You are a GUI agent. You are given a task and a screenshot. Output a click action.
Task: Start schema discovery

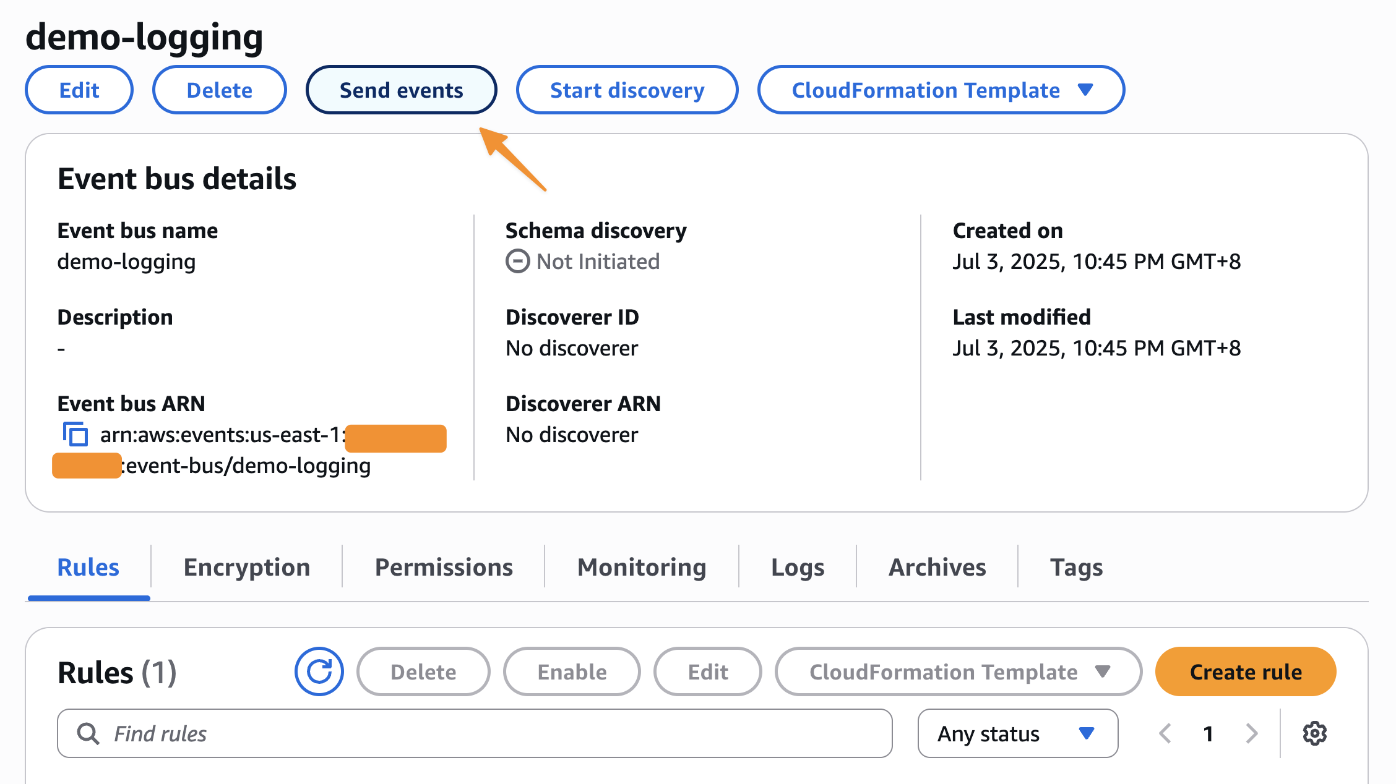coord(627,90)
